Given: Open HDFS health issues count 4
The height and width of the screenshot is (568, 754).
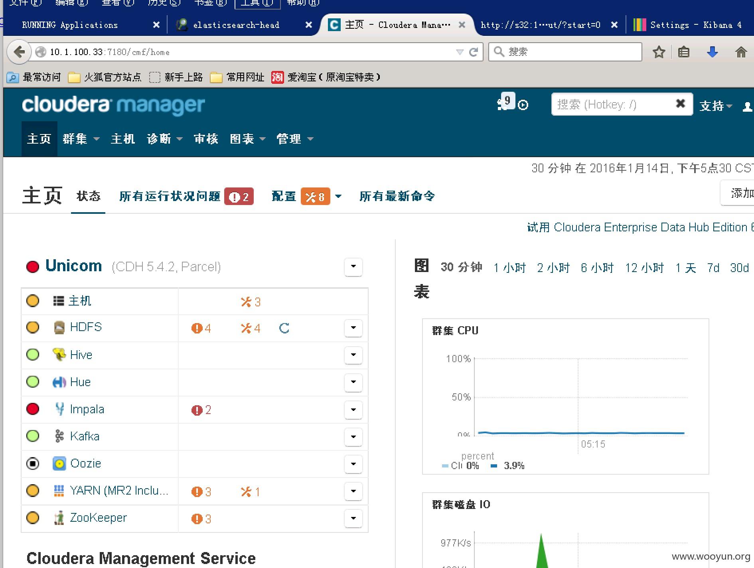Looking at the screenshot, I should click(x=201, y=328).
